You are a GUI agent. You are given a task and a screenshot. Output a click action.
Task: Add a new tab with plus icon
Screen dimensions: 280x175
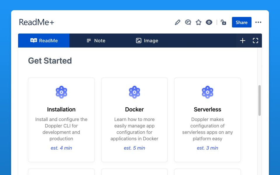point(242,41)
